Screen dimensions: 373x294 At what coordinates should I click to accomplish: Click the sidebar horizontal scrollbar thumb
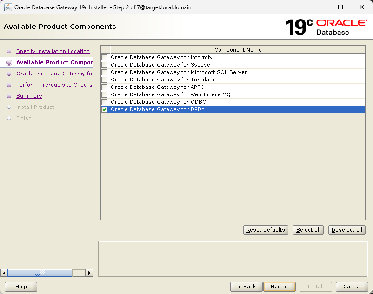coord(40,273)
